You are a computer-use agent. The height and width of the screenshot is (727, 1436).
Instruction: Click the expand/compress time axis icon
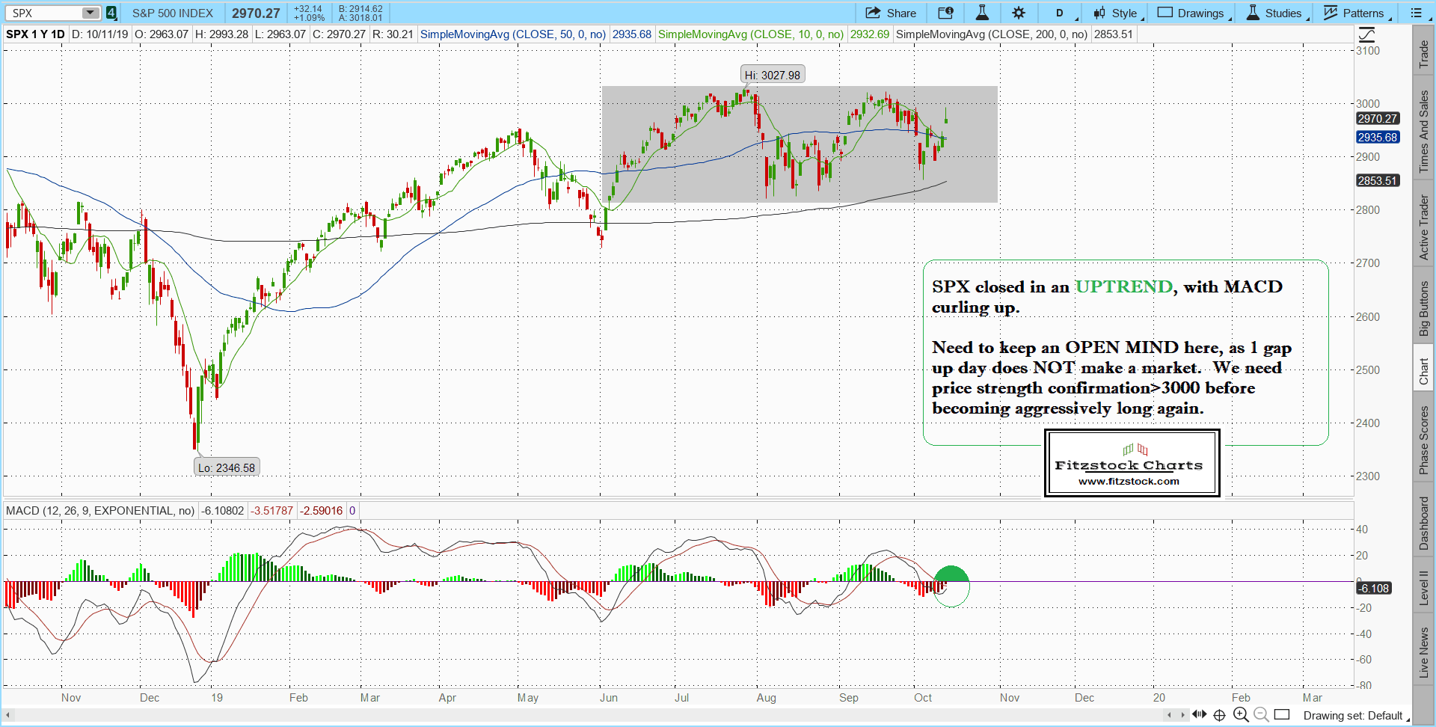tap(1200, 714)
